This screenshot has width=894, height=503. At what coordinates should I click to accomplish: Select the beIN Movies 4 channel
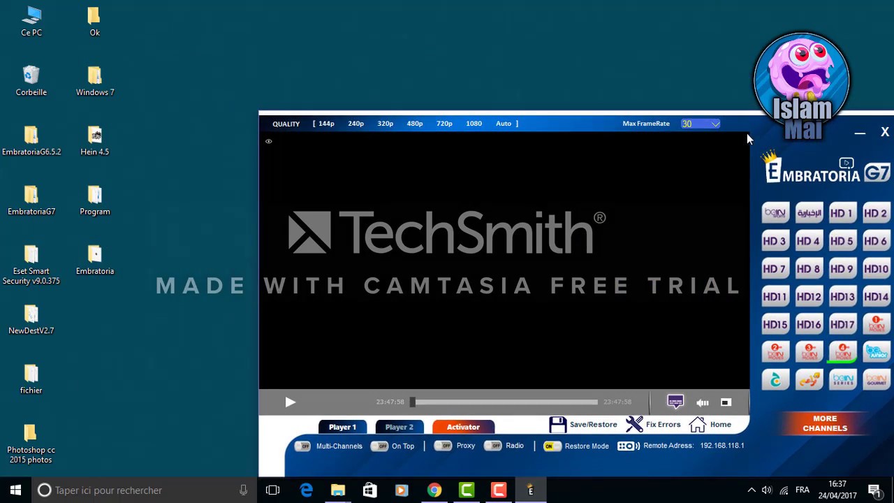842,352
